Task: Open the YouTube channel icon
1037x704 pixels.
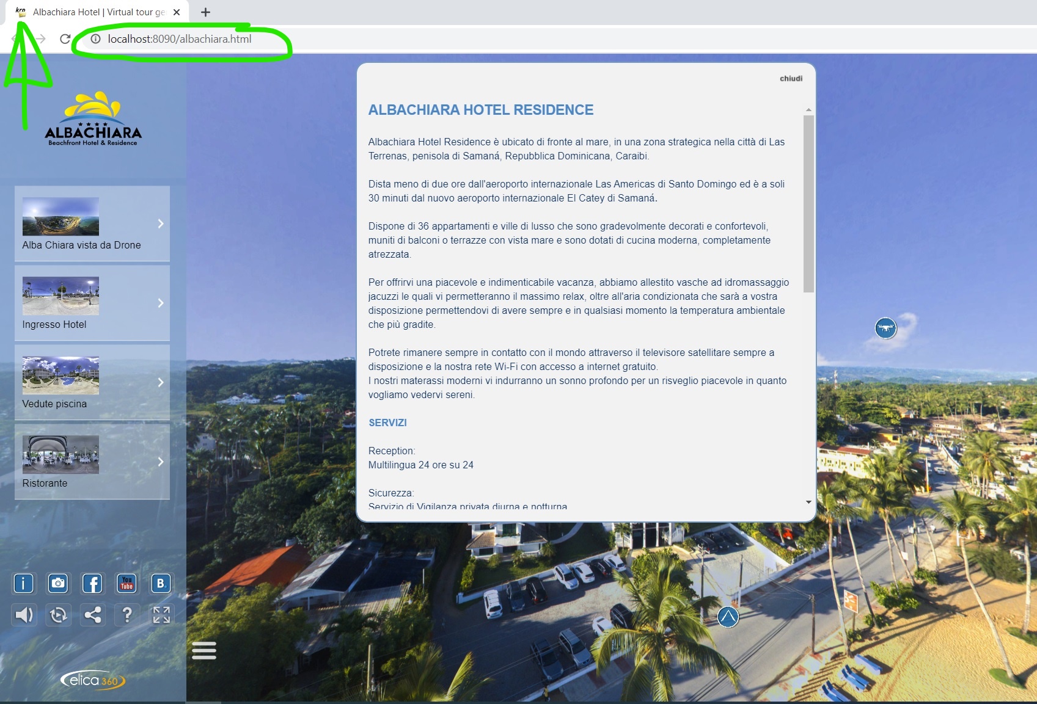Action: pos(126,584)
